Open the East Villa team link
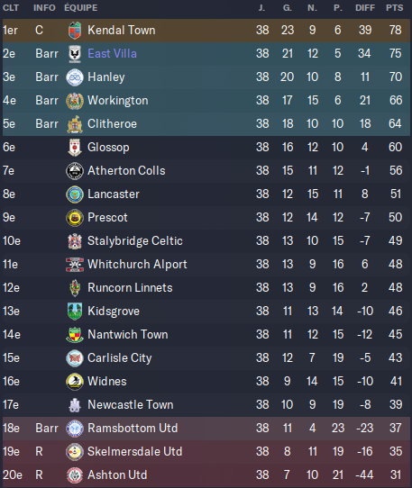 [112, 53]
